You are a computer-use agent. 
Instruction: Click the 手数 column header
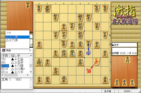pos(5,55)
